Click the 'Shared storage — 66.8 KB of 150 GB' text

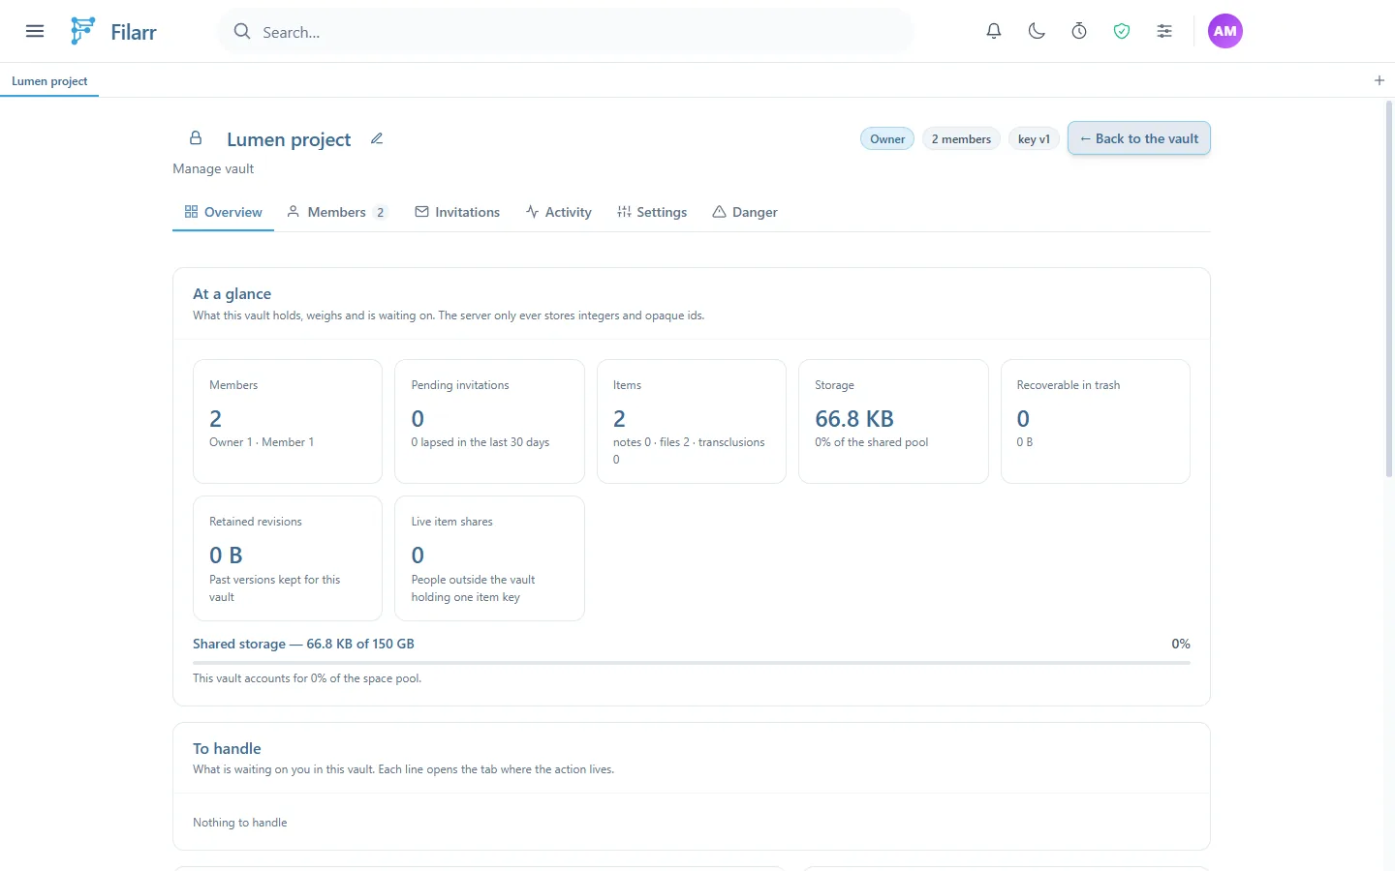coord(303,644)
